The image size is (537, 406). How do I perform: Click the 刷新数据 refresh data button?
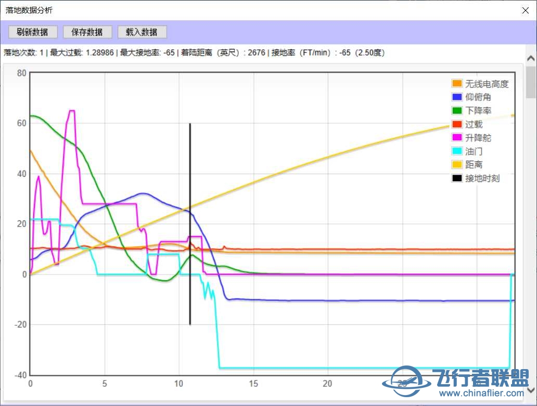point(33,32)
